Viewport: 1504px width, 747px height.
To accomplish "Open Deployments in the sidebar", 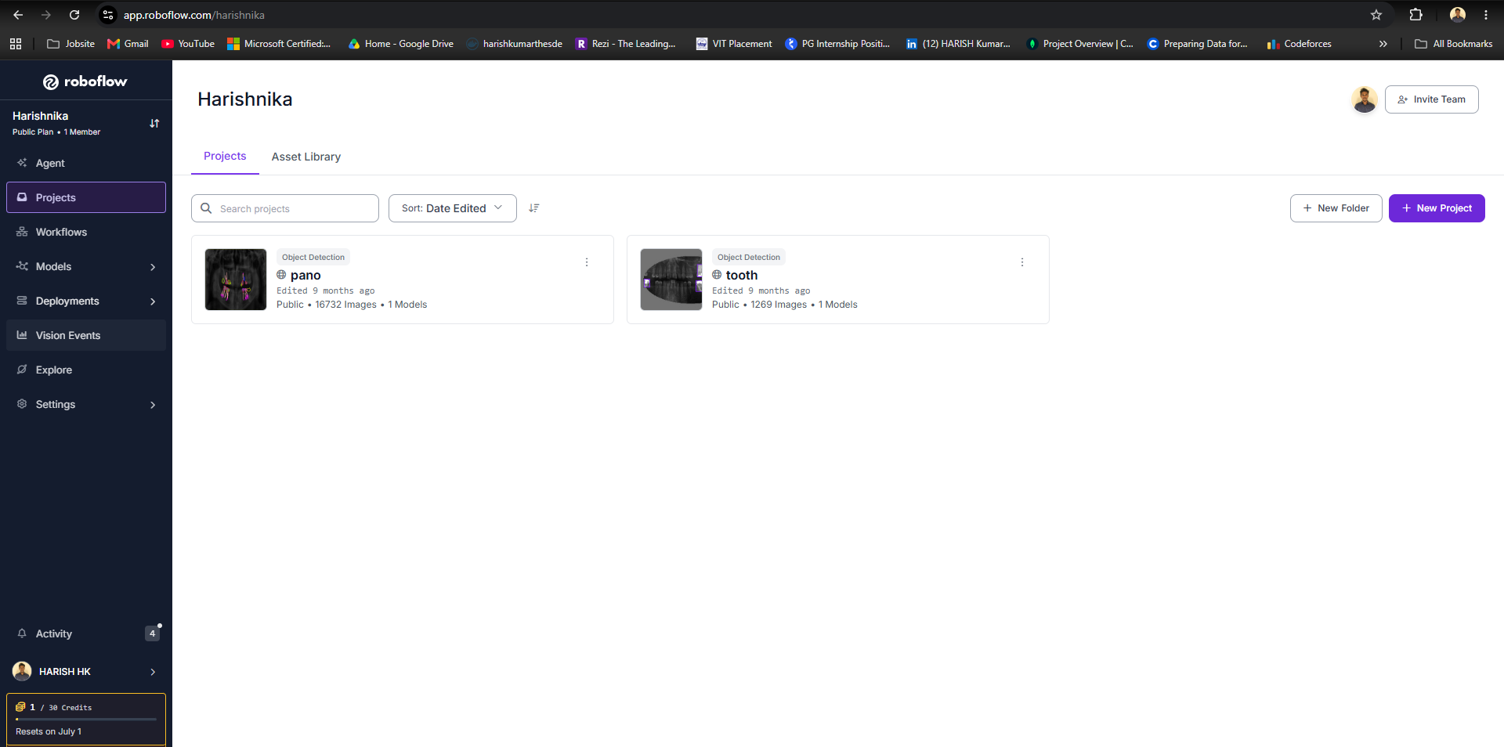I will click(x=86, y=301).
